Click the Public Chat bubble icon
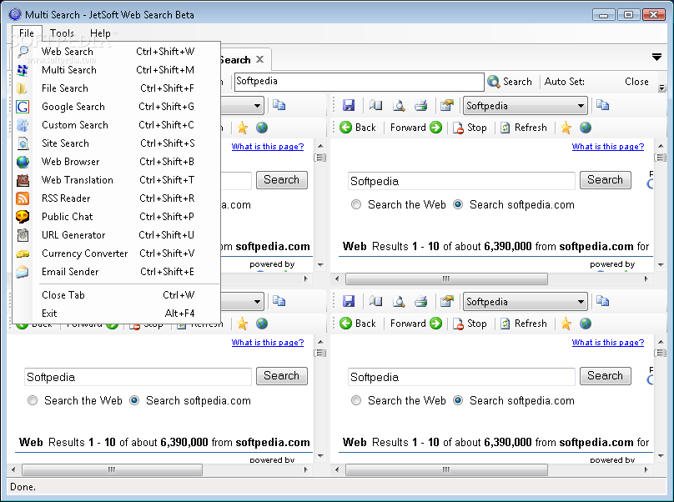The height and width of the screenshot is (502, 674). [x=23, y=217]
